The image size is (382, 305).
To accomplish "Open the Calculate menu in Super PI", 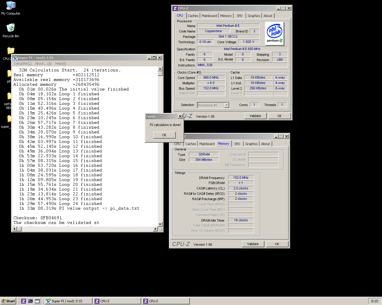I will click(22, 63).
